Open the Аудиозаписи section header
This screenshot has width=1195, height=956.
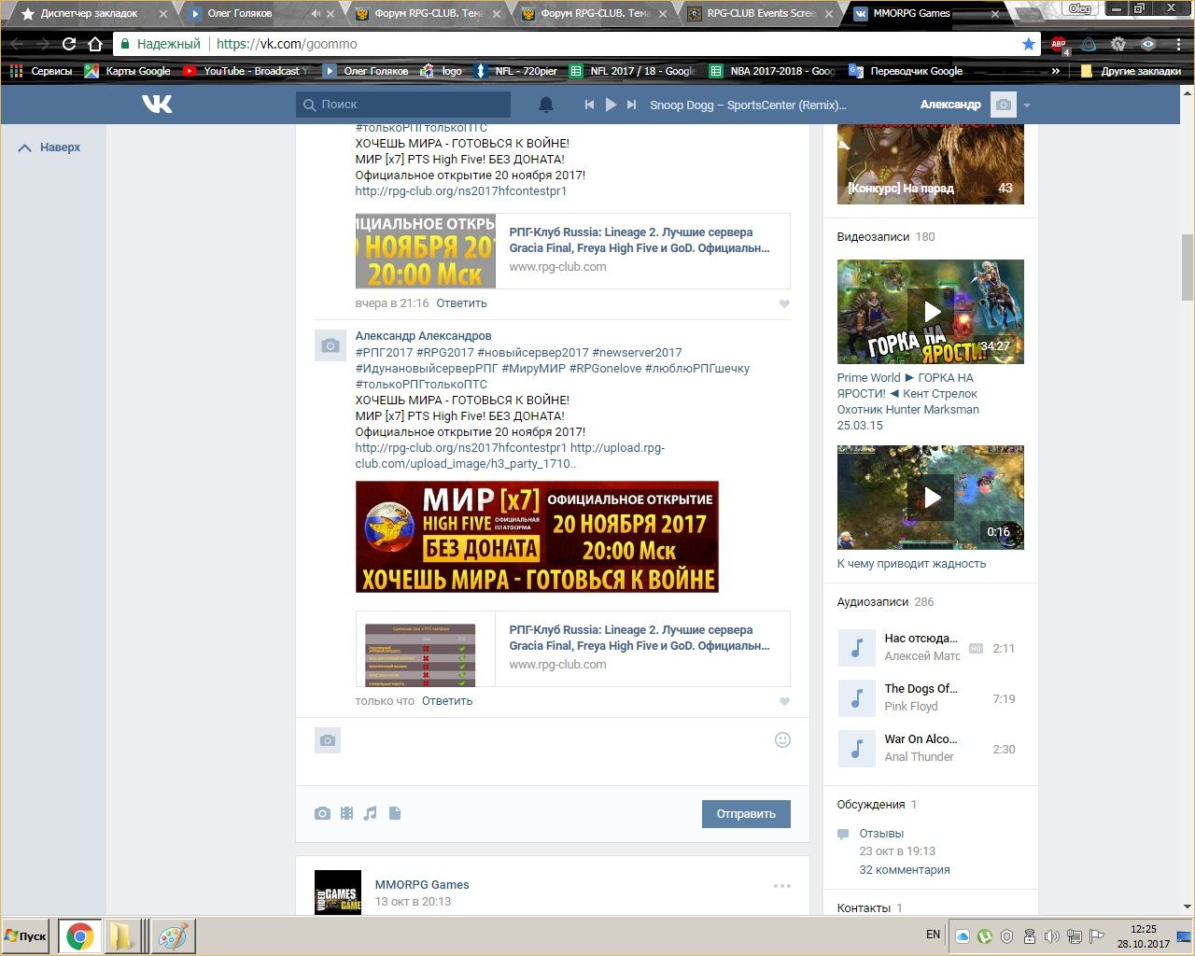point(873,602)
